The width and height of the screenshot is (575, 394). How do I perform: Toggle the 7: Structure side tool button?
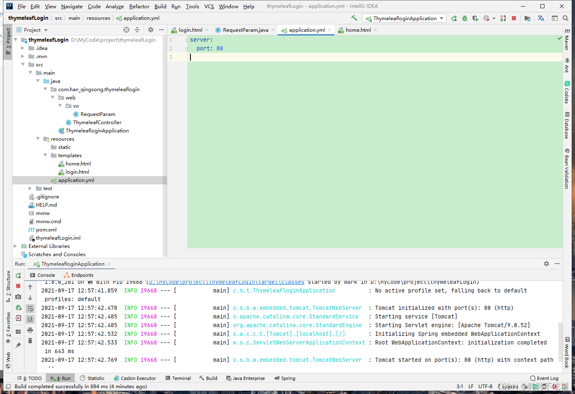tap(8, 287)
